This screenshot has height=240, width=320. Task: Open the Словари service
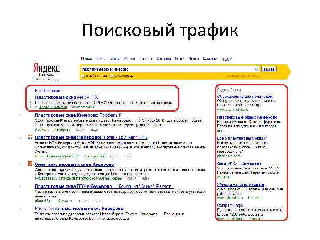point(164,58)
